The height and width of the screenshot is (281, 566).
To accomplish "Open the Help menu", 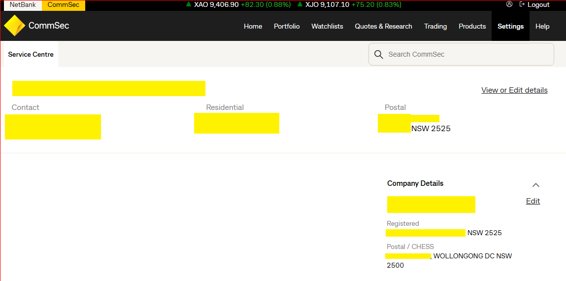I will 542,26.
